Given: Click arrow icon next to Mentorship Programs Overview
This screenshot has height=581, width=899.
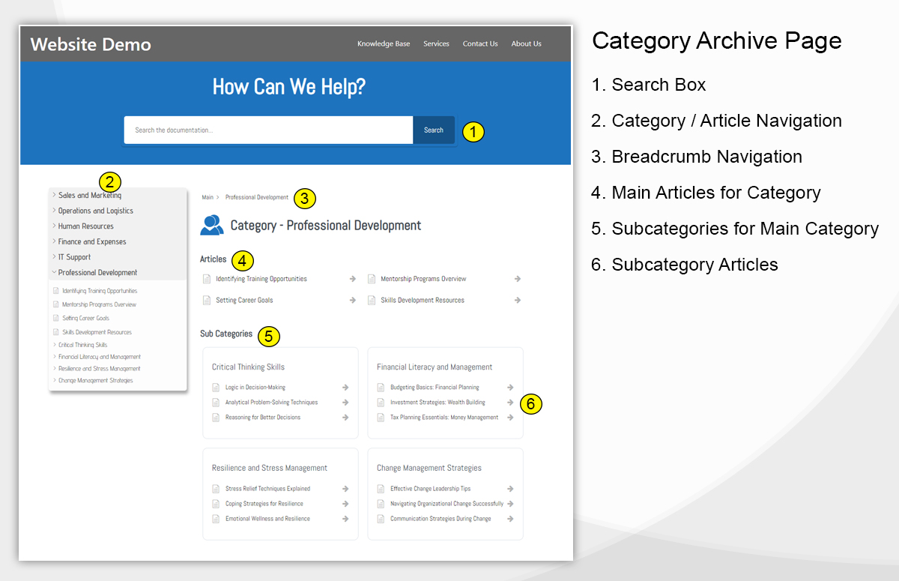Looking at the screenshot, I should [x=518, y=279].
